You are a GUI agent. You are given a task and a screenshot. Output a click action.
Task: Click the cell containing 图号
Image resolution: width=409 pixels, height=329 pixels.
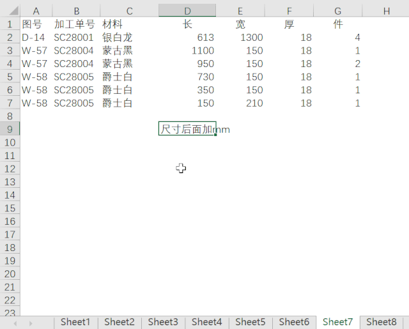(36, 24)
